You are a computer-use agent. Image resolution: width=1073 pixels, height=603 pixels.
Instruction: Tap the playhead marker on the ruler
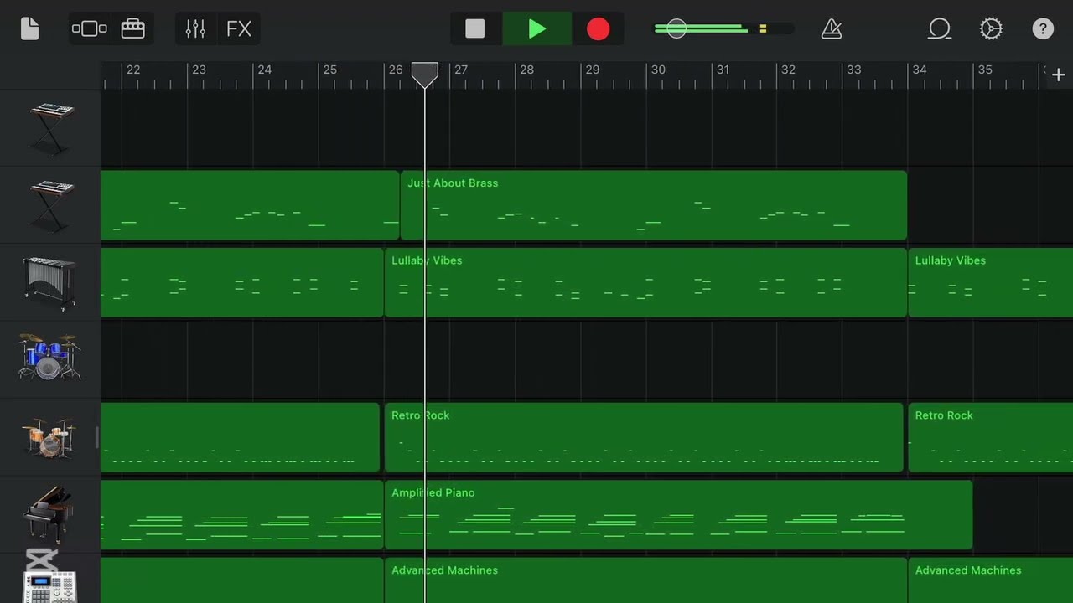tap(424, 75)
